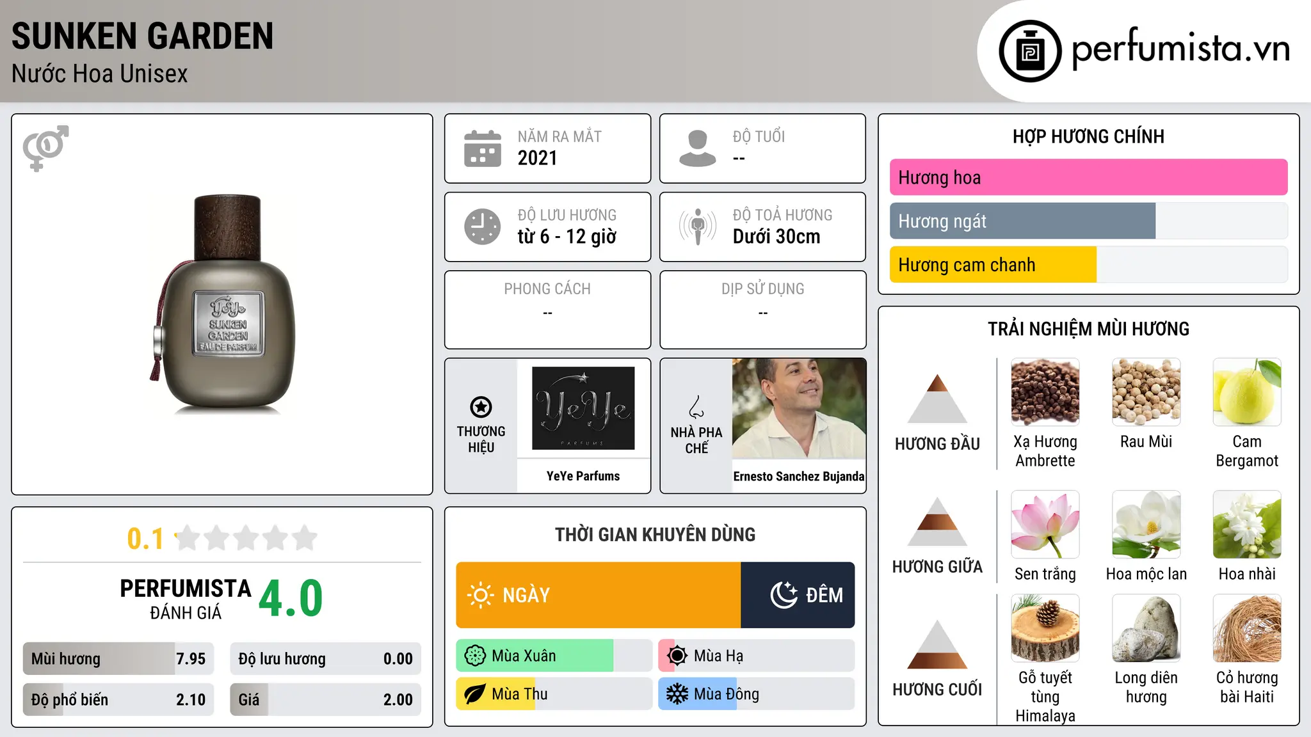Click the Ernesto Sanchez Bujanda perfumer name
1311x737 pixels.
click(x=799, y=476)
